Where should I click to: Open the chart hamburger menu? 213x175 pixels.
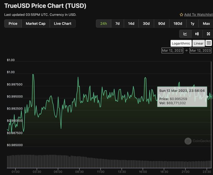point(209,43)
